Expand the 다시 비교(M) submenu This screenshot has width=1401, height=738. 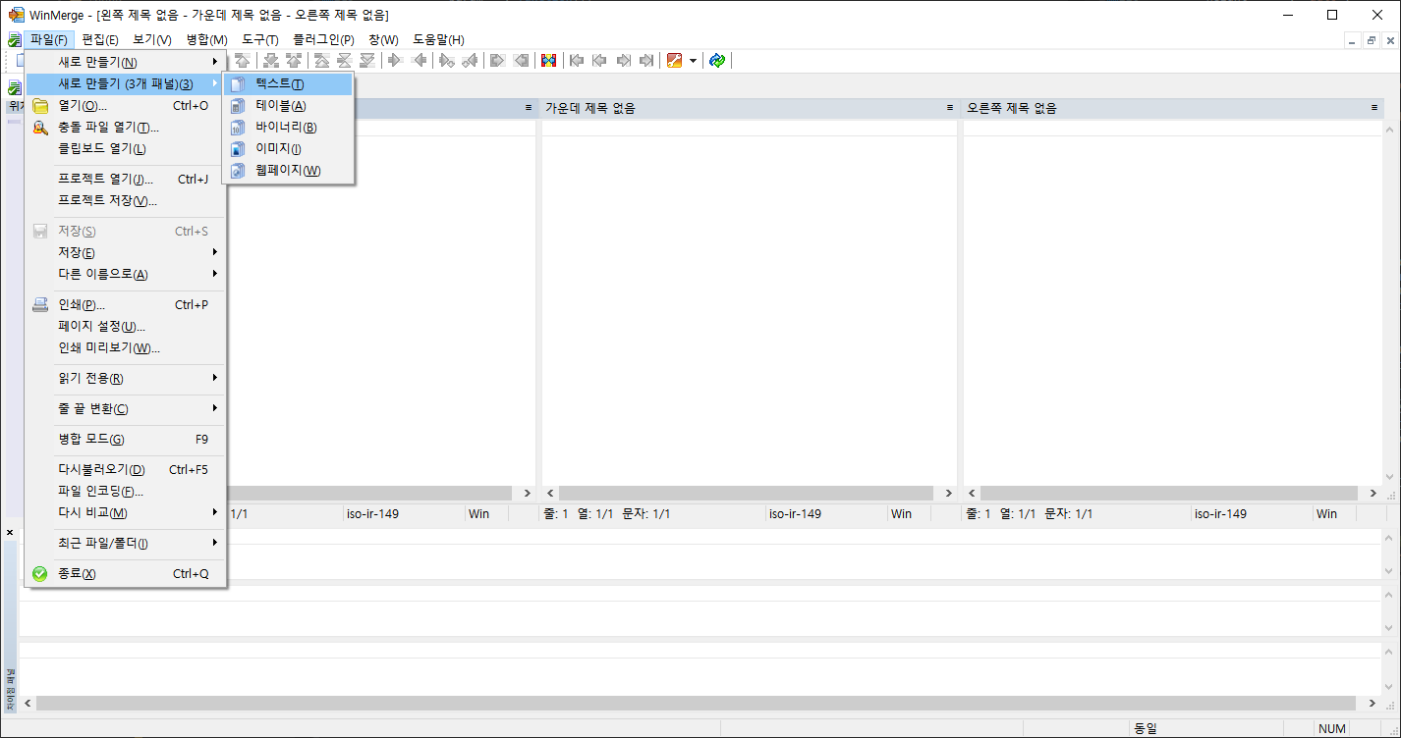126,513
